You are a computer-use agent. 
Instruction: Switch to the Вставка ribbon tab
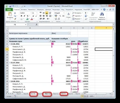click(x=24, y=10)
